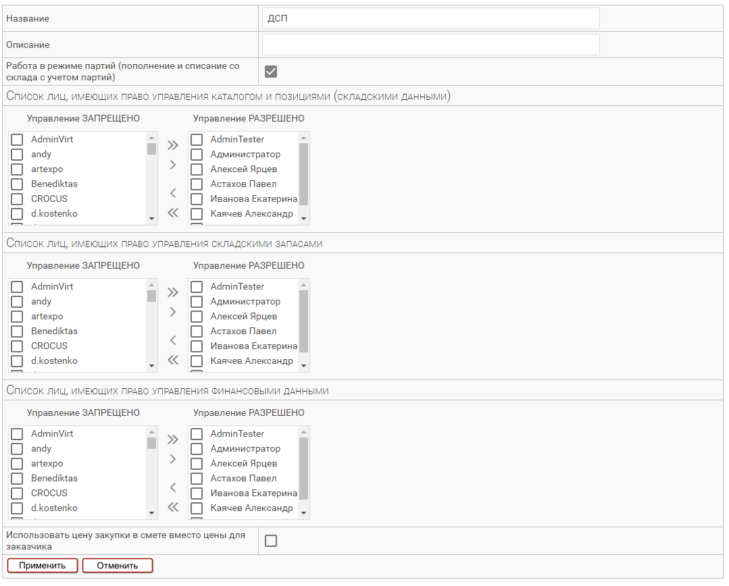Click the Применить button
Screen dimensions: 729x586
(43, 566)
